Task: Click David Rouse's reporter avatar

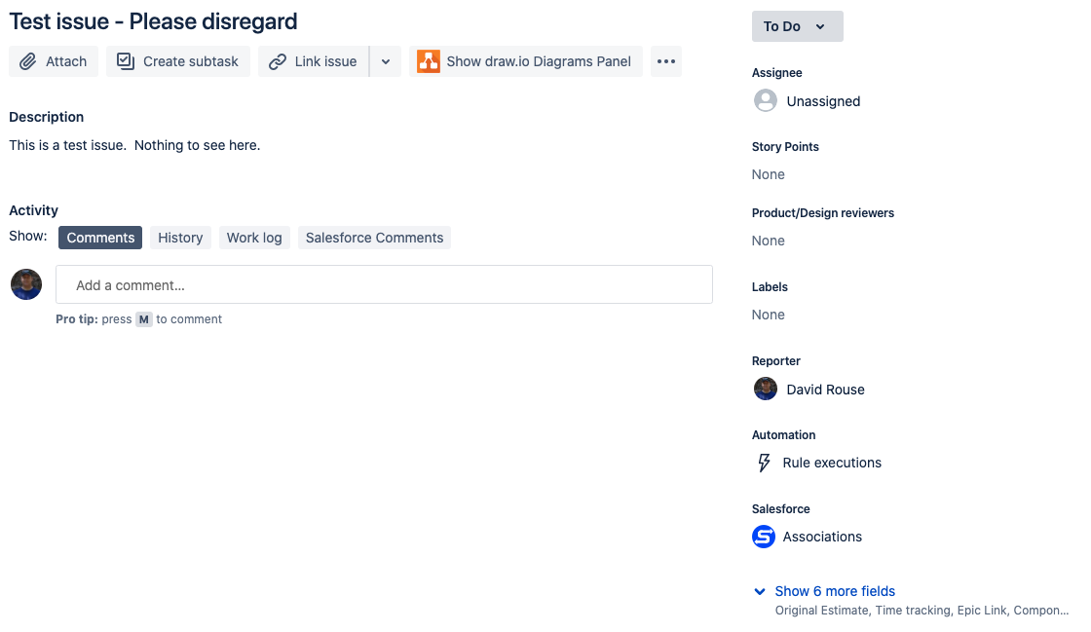Action: coord(766,389)
